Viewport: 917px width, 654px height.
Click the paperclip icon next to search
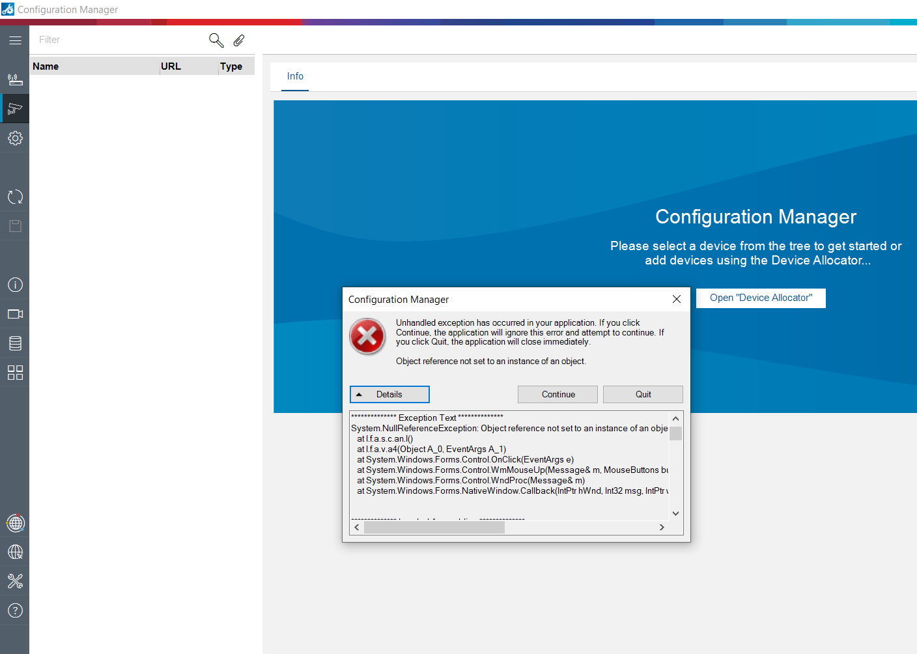[x=239, y=40]
